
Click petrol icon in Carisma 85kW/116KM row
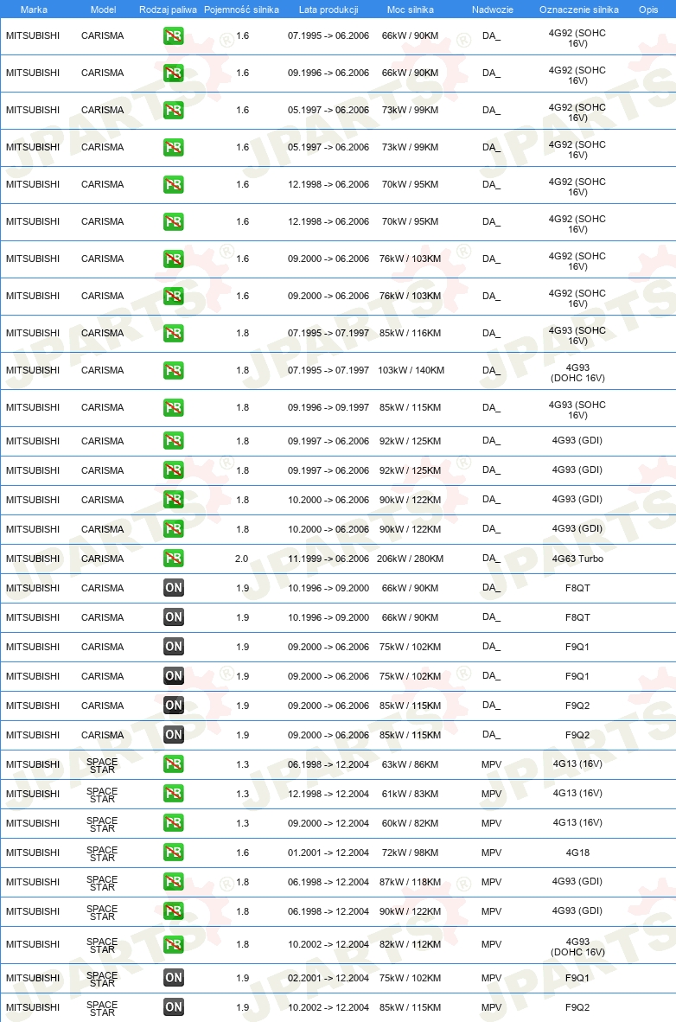click(x=174, y=333)
